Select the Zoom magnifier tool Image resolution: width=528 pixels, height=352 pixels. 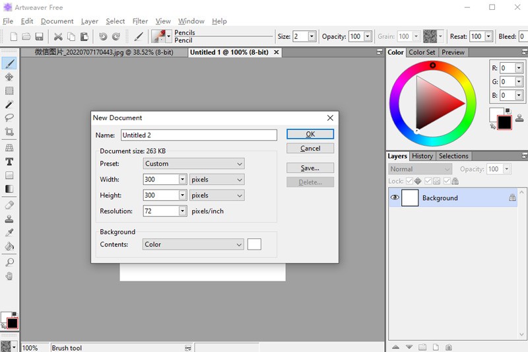(x=9, y=262)
